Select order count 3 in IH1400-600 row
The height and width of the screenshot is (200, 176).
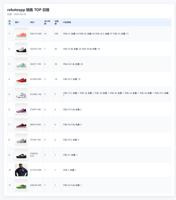point(45,79)
